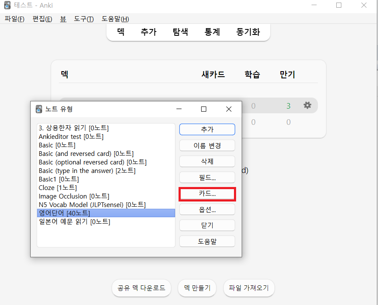
Task: Select 'N5 Vocab Model (JLPTsensei) [0노트]' row
Action: coord(106,204)
